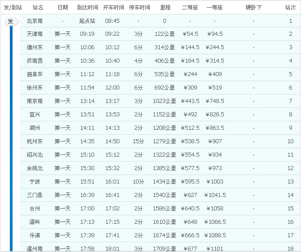Click the 起点站 cell
This screenshot has height=252, width=301.
[x=87, y=21]
